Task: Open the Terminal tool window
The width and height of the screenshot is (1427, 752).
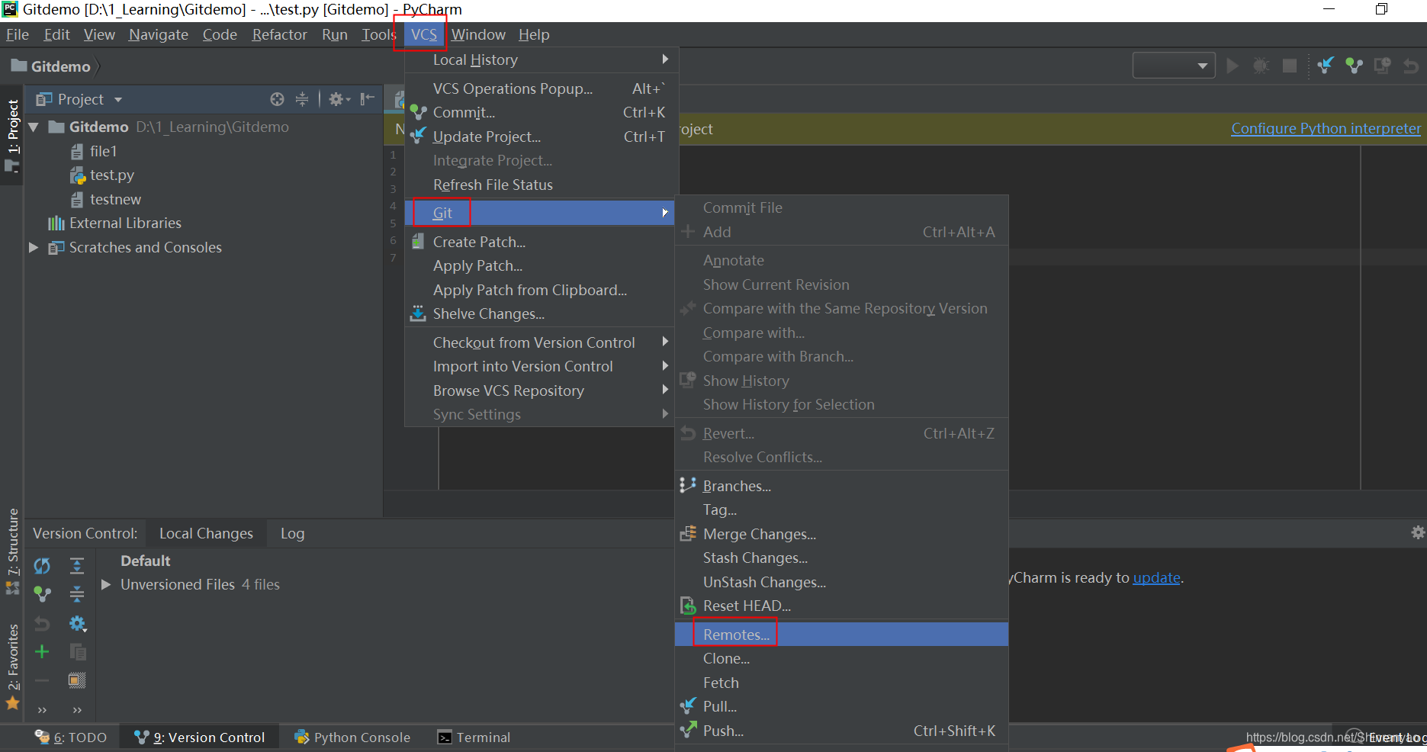Action: click(x=474, y=738)
